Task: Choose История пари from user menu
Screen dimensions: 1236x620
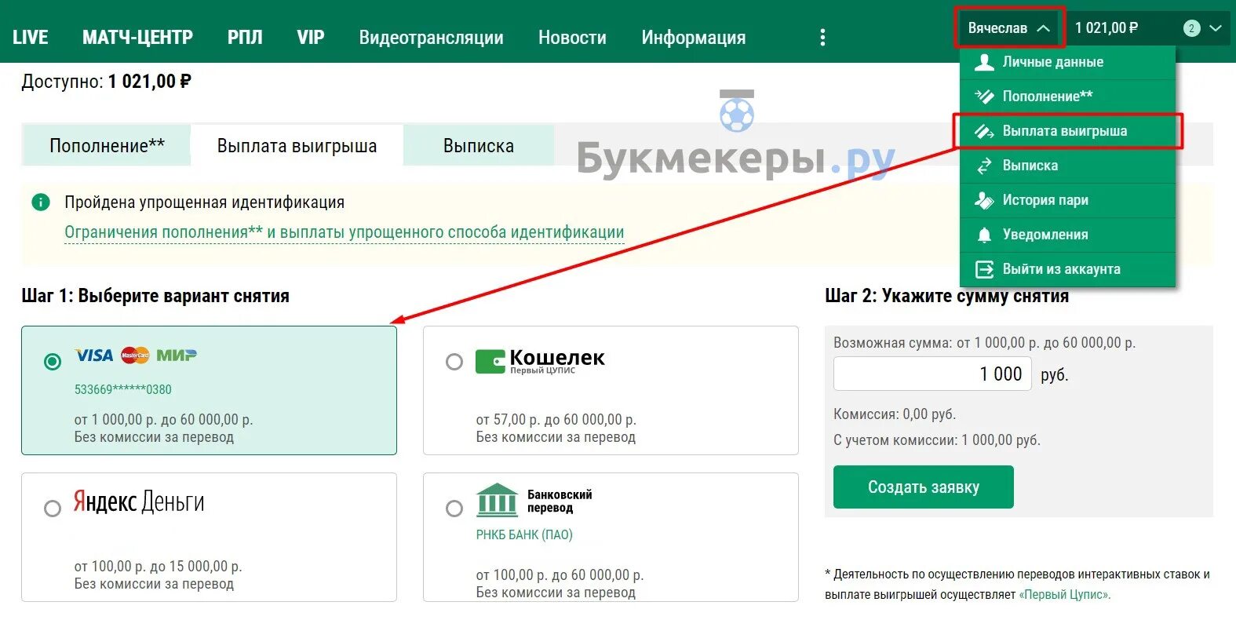Action: point(1067,200)
